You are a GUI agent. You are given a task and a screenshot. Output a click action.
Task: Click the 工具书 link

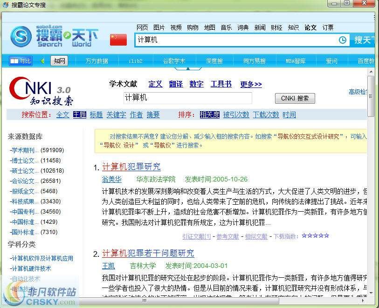pyautogui.click(x=221, y=84)
